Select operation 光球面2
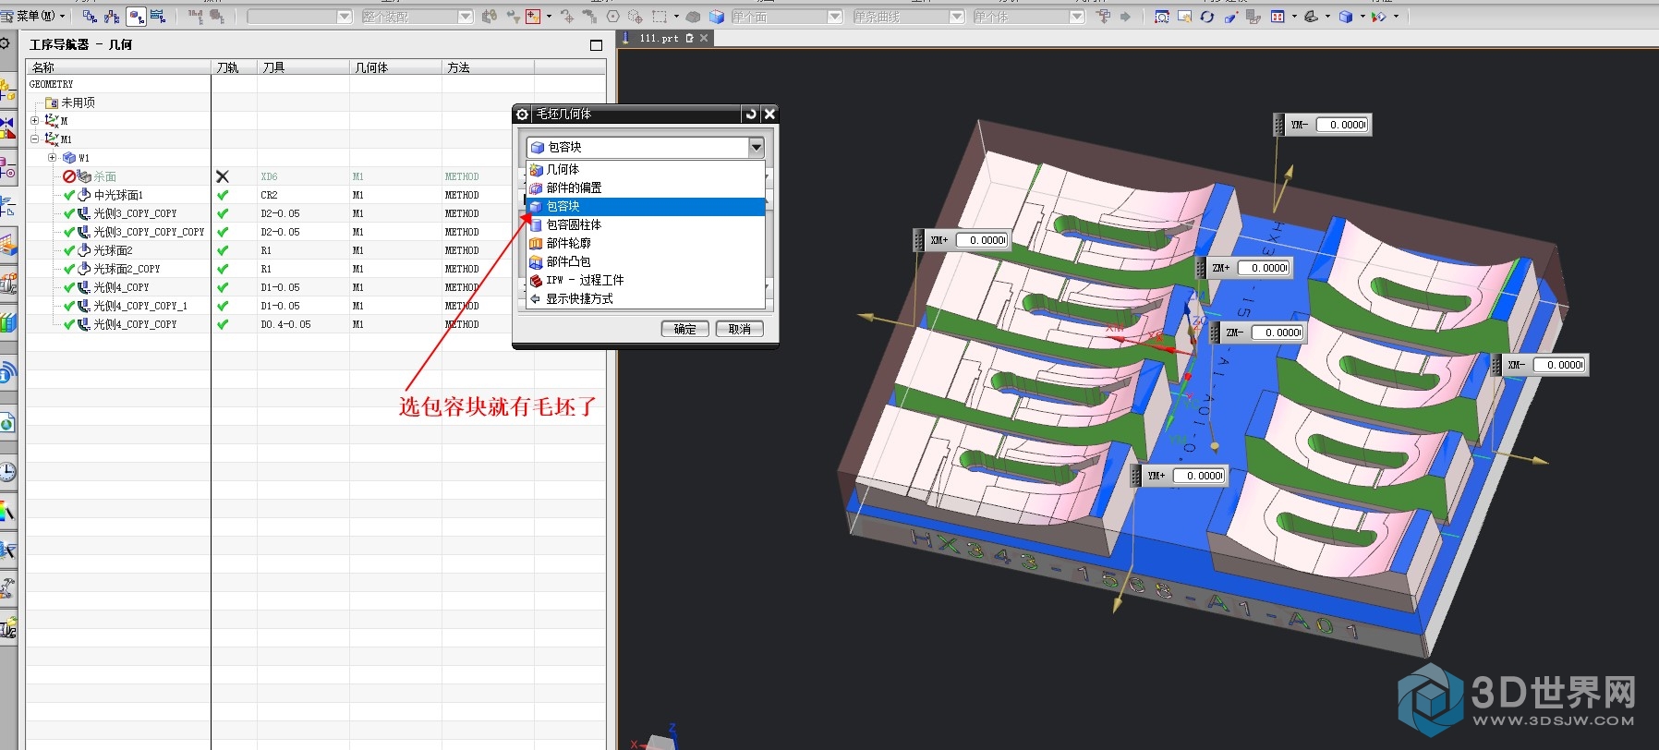The height and width of the screenshot is (750, 1659). pos(113,250)
